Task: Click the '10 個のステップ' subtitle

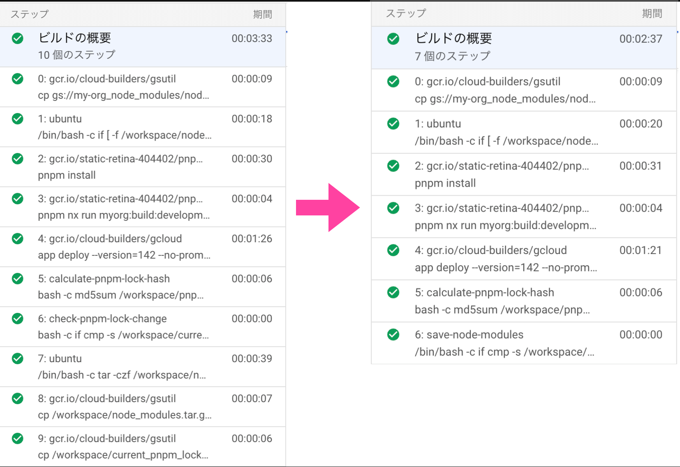Action: tap(76, 55)
